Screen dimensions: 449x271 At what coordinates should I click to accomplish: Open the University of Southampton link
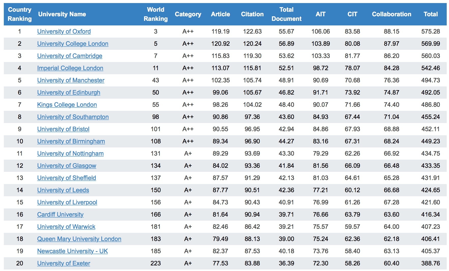pyautogui.click(x=73, y=117)
